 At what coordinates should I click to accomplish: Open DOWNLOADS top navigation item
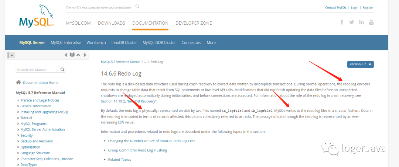[112, 23]
